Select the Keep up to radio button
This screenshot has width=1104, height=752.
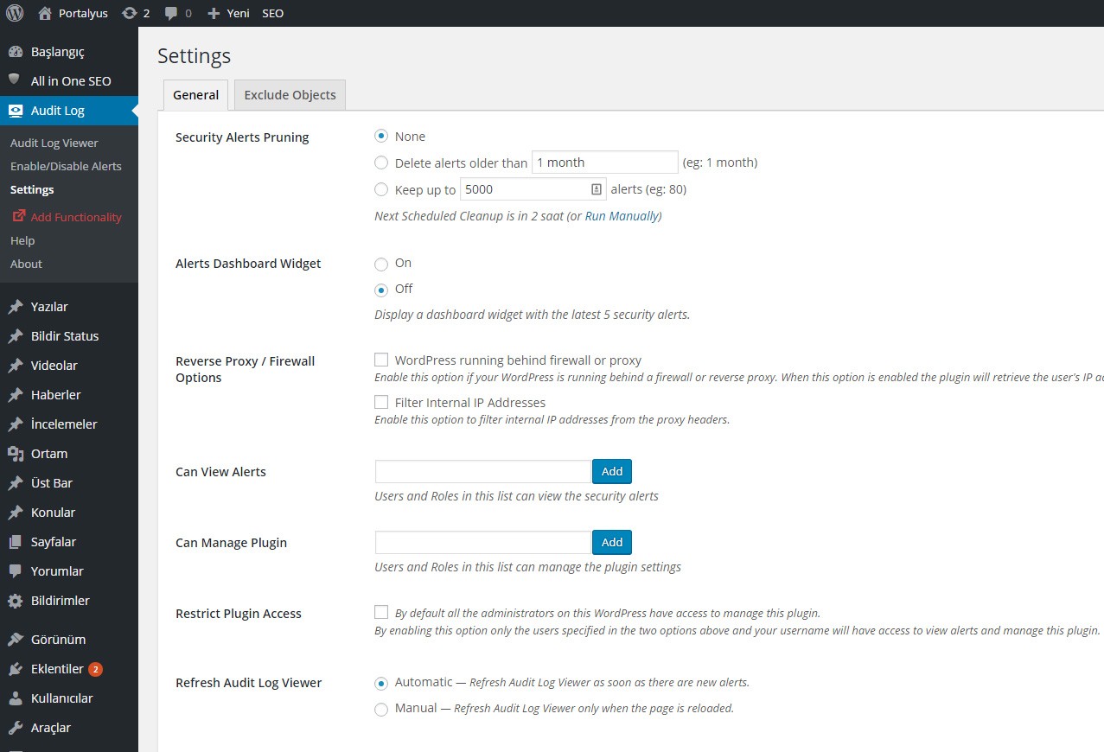click(381, 189)
